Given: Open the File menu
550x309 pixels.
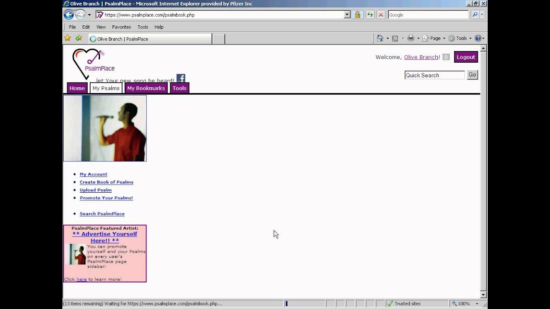Looking at the screenshot, I should [72, 27].
